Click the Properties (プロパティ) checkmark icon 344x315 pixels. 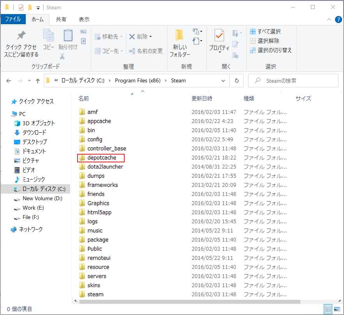click(x=219, y=36)
